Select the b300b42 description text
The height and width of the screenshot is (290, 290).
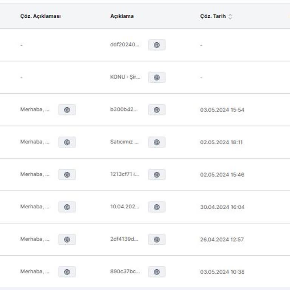coord(124,110)
